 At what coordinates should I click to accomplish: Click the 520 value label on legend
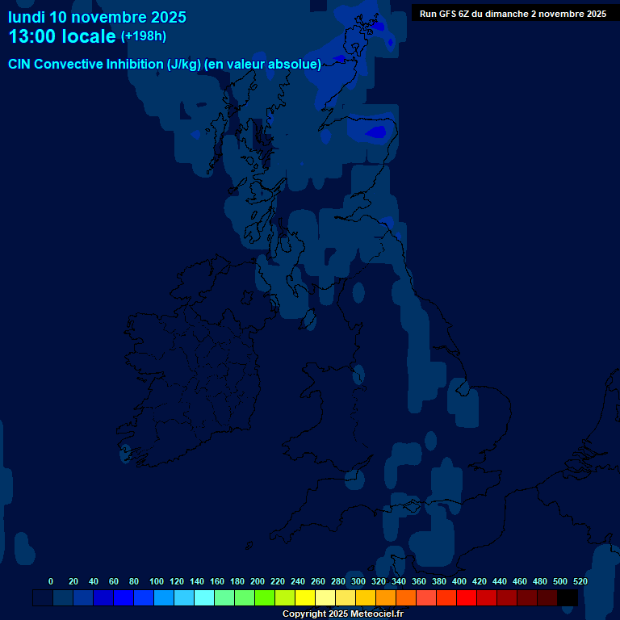pos(580,581)
